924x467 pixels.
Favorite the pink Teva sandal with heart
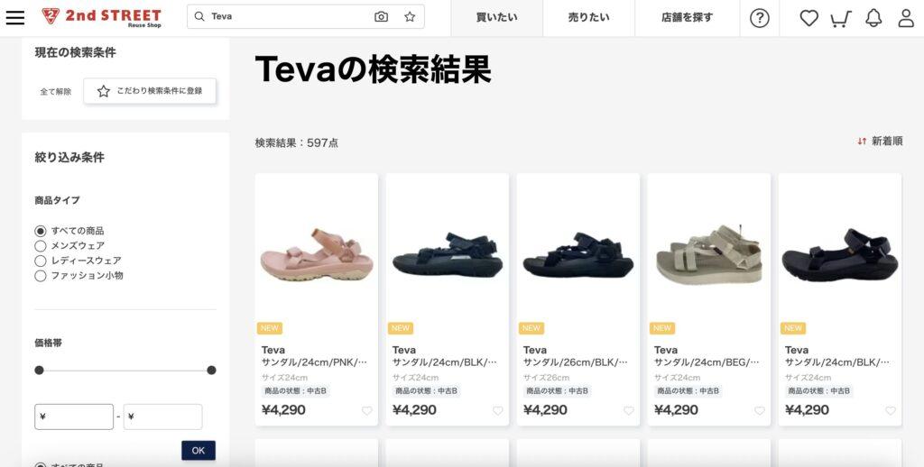tap(367, 411)
